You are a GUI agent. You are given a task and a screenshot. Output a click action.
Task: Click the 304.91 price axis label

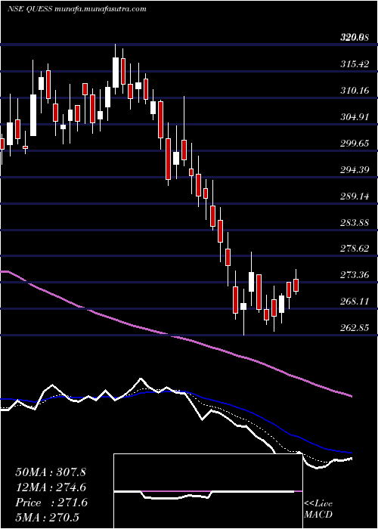tap(355, 117)
